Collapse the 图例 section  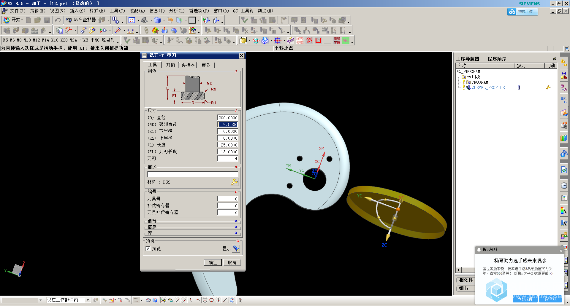[236, 71]
